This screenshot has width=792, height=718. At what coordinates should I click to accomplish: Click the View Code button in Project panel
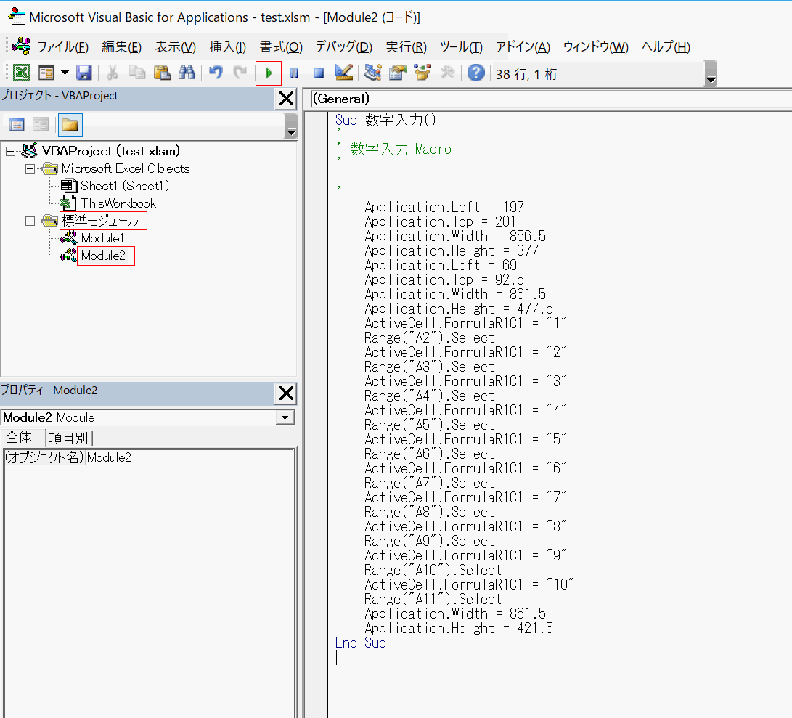click(x=16, y=126)
